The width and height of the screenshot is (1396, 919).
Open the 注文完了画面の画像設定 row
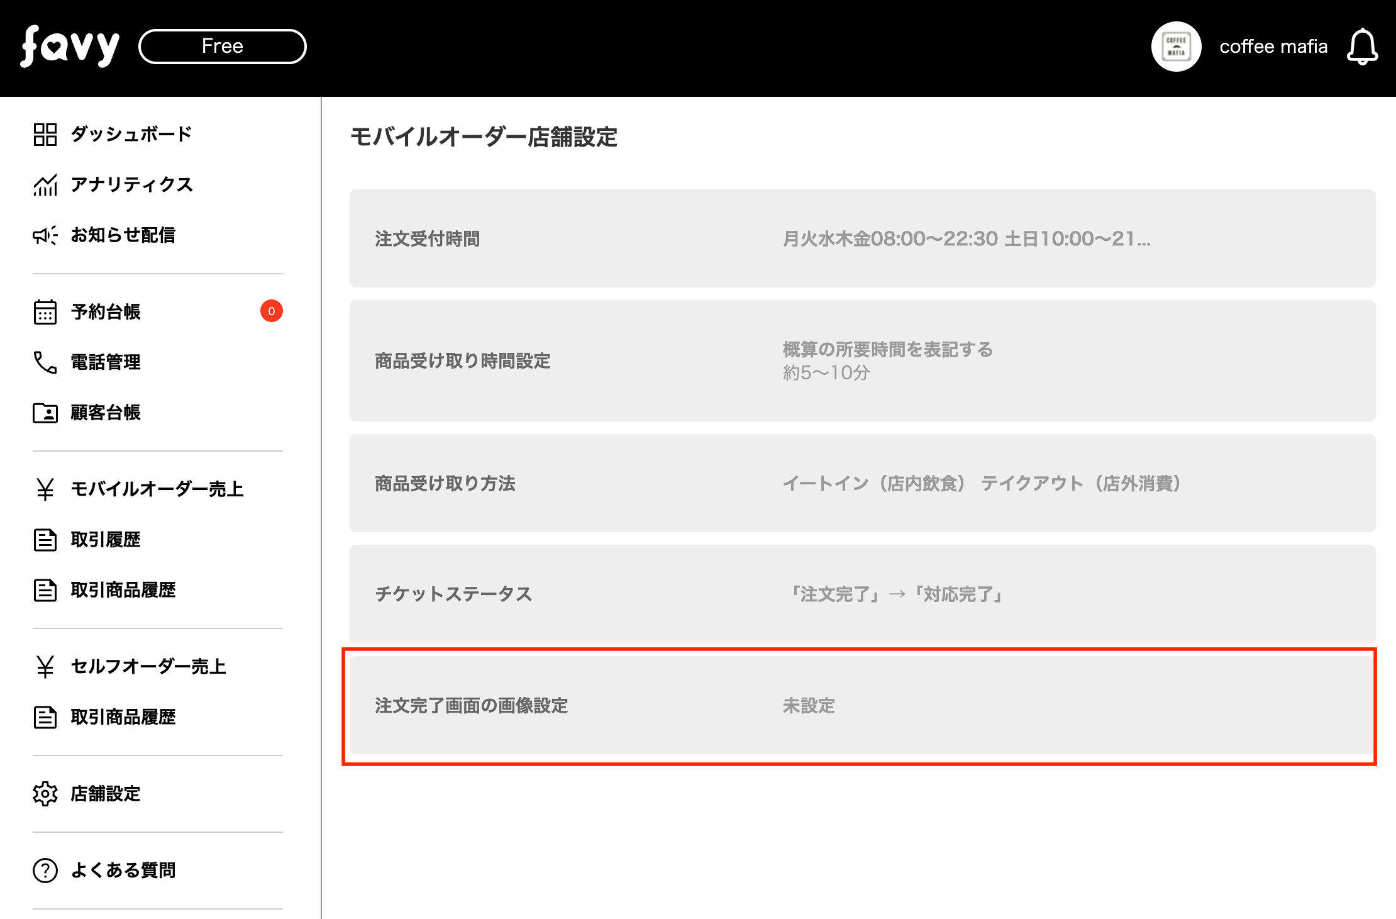[x=862, y=706]
